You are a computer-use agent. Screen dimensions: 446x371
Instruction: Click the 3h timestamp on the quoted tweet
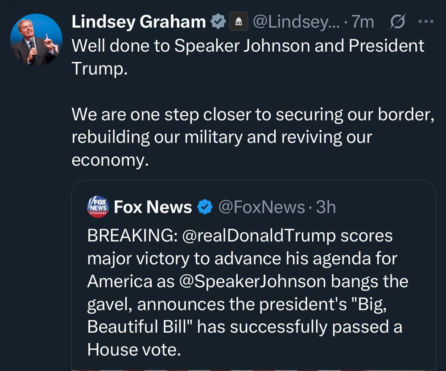pos(327,207)
